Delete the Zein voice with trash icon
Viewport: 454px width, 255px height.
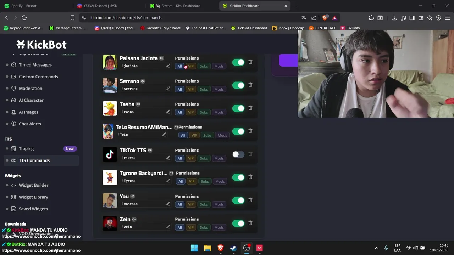click(x=250, y=223)
